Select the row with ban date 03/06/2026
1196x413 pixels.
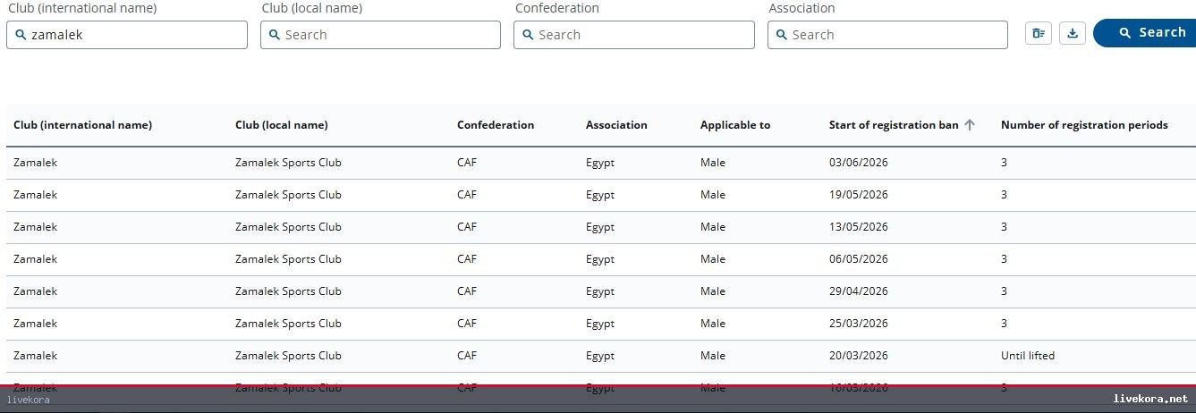(601, 163)
